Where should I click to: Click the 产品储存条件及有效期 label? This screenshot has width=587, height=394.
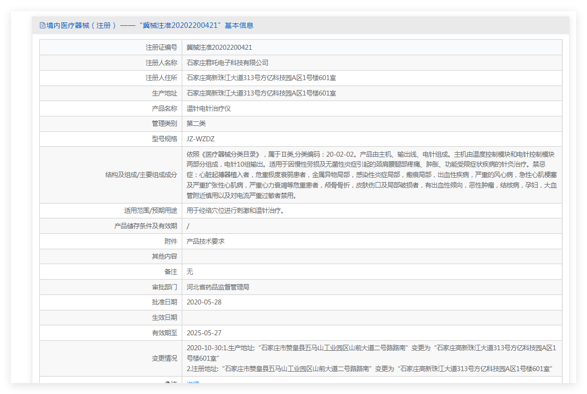pyautogui.click(x=145, y=226)
